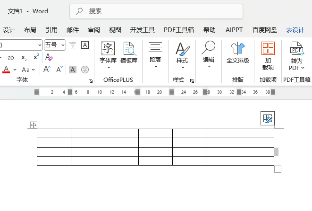Screen dimensions: 312x211
Task: Click 转为PDF convert button
Action: (297, 56)
